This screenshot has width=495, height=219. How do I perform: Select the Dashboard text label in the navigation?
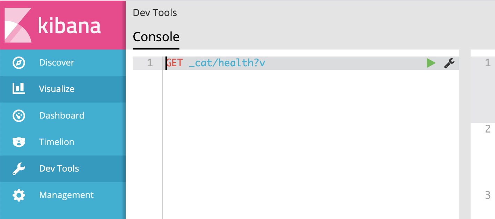pos(61,116)
